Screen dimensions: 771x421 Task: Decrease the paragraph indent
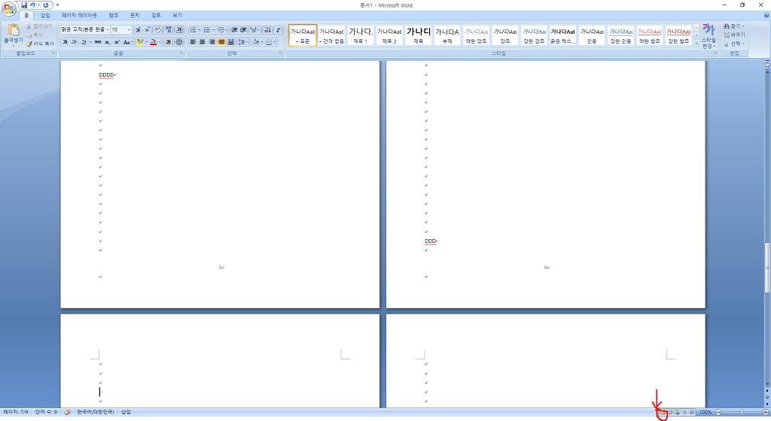(x=234, y=30)
